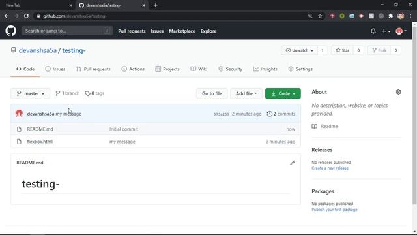View the 1 branch link

click(x=68, y=93)
